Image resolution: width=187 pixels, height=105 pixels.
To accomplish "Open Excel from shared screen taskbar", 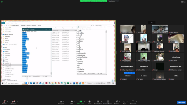I will pos(68,83).
